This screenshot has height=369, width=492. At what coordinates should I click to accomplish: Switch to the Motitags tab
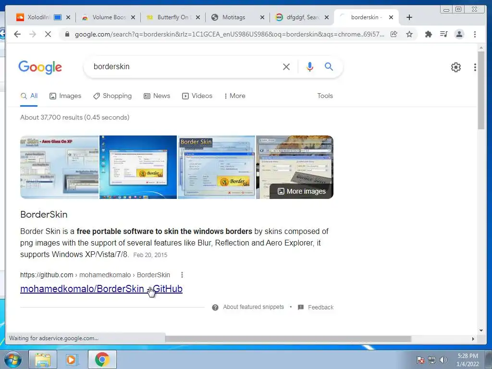[x=237, y=17]
